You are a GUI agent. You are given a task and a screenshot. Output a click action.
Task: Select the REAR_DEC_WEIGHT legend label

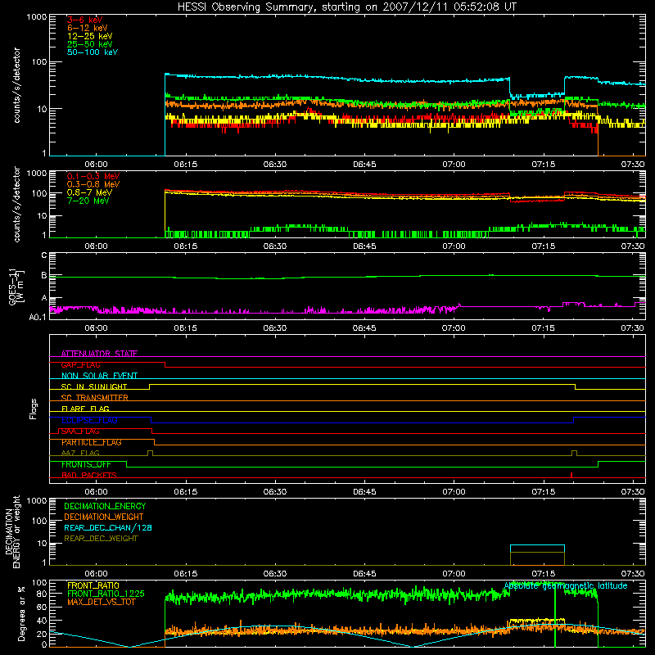[x=101, y=539]
